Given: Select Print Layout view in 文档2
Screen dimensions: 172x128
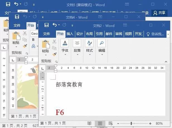Looking at the screenshot, I should (100, 123).
